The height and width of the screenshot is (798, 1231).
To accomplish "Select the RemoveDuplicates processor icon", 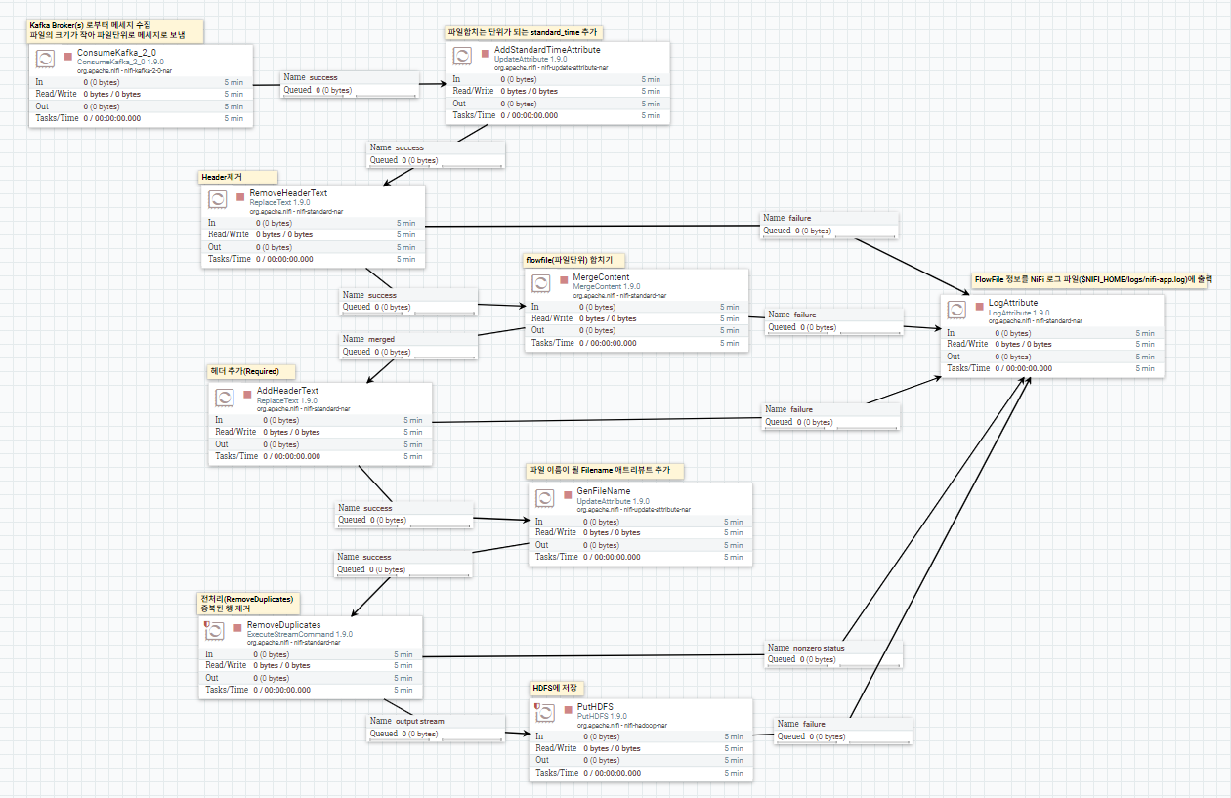I will (x=214, y=630).
